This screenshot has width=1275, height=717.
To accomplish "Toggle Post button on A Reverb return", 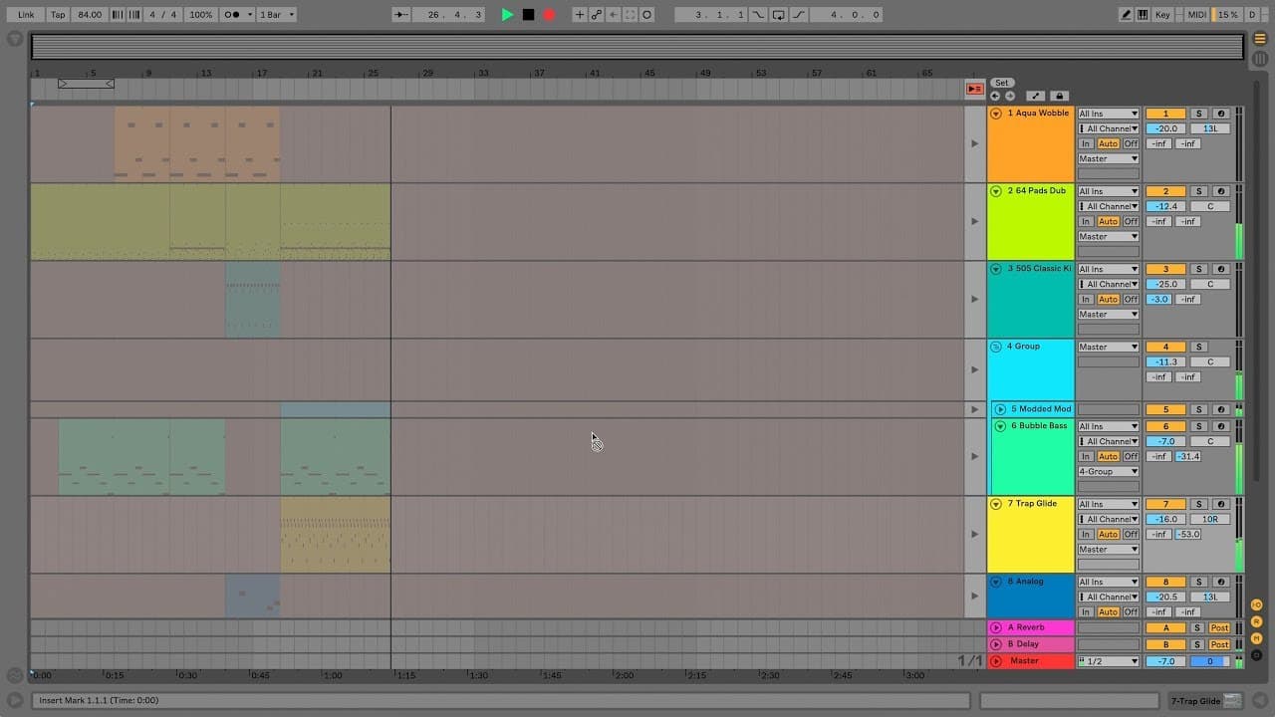I will 1219,628.
